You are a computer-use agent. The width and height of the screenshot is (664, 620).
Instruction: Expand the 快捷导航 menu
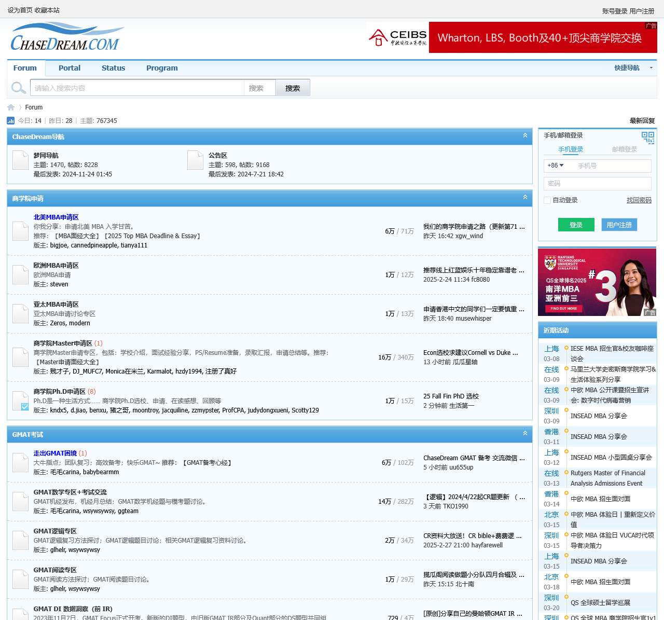tap(634, 68)
